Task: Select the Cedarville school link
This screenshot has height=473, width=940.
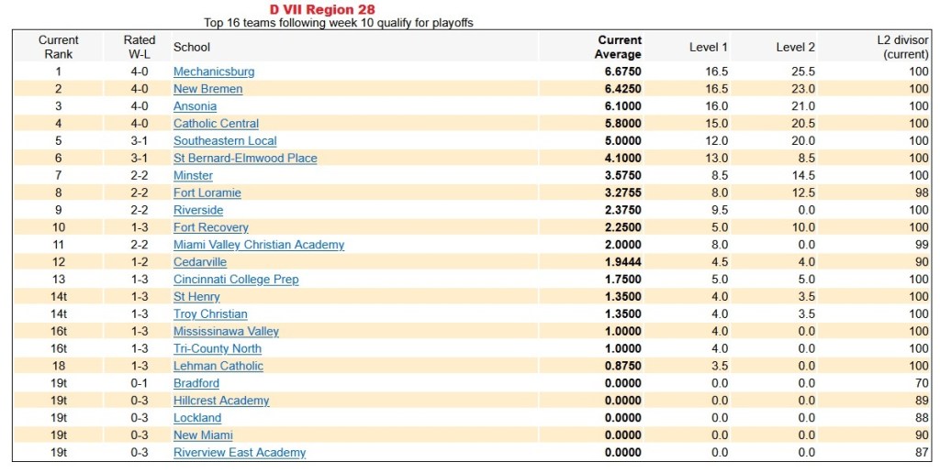Action: tap(200, 262)
